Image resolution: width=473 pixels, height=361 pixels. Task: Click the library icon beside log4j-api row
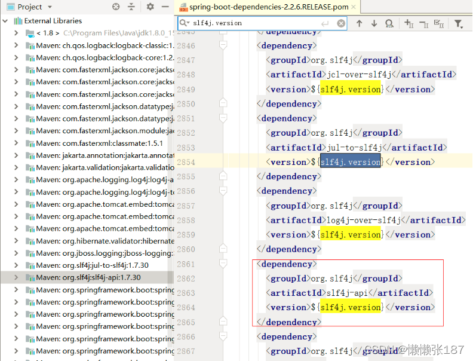click(x=30, y=180)
